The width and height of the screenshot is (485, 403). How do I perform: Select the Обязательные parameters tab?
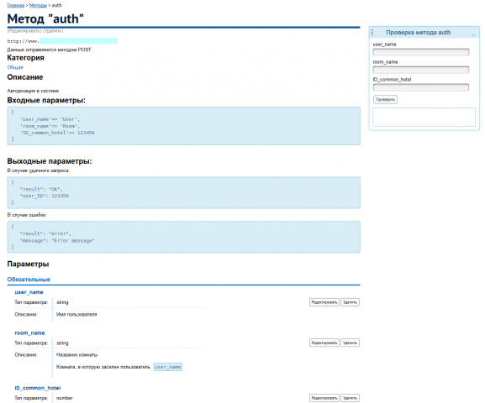[29, 280]
